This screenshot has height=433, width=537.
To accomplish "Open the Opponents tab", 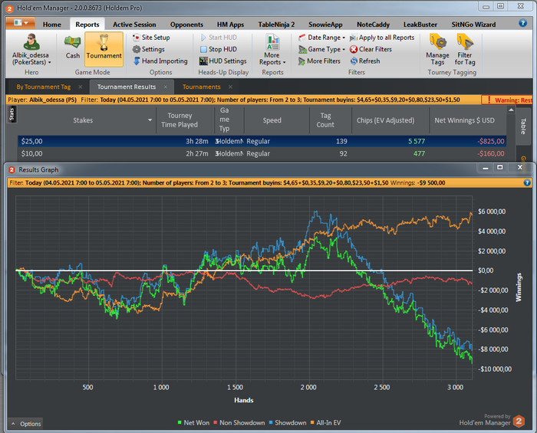I will point(186,25).
